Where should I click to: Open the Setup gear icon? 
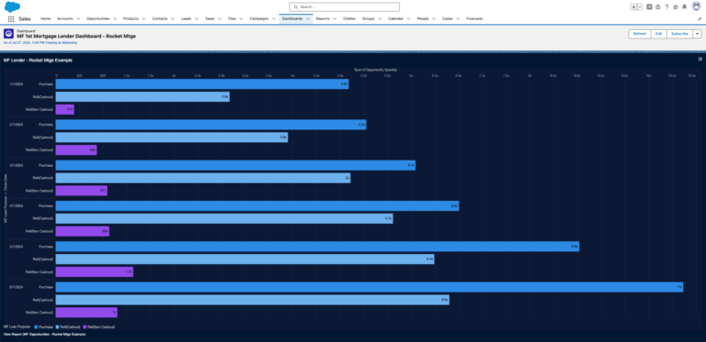(676, 6)
